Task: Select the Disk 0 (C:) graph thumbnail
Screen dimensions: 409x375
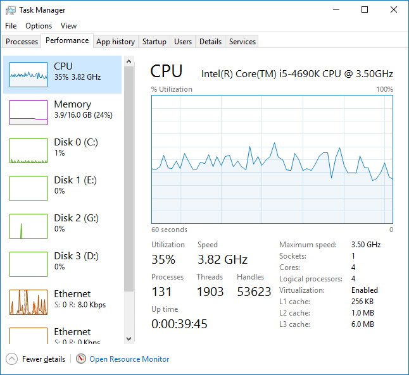Action: [x=28, y=151]
